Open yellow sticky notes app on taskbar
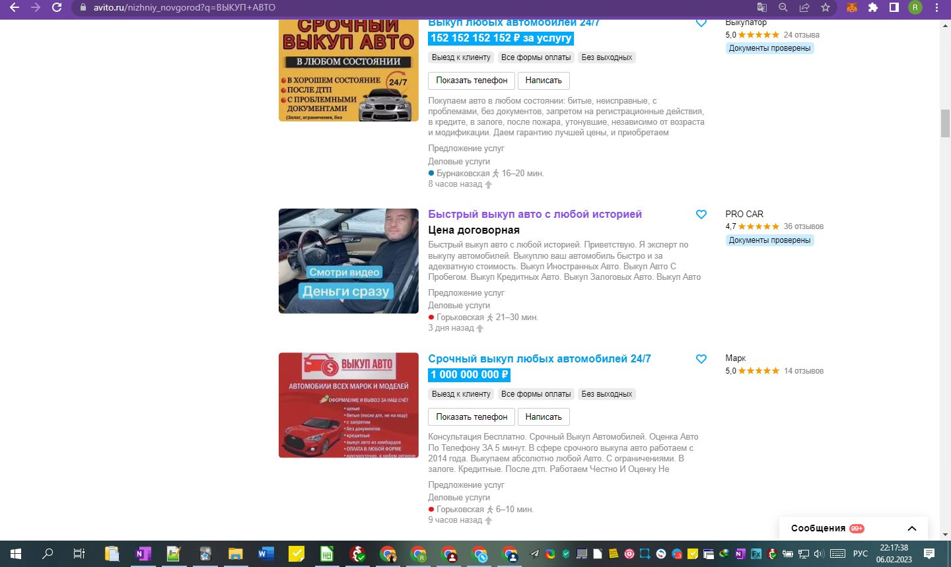 point(297,554)
